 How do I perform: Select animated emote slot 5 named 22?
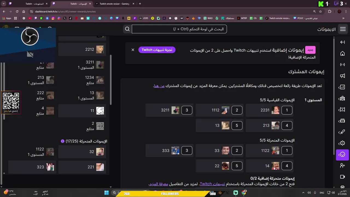pyautogui.click(x=220, y=166)
